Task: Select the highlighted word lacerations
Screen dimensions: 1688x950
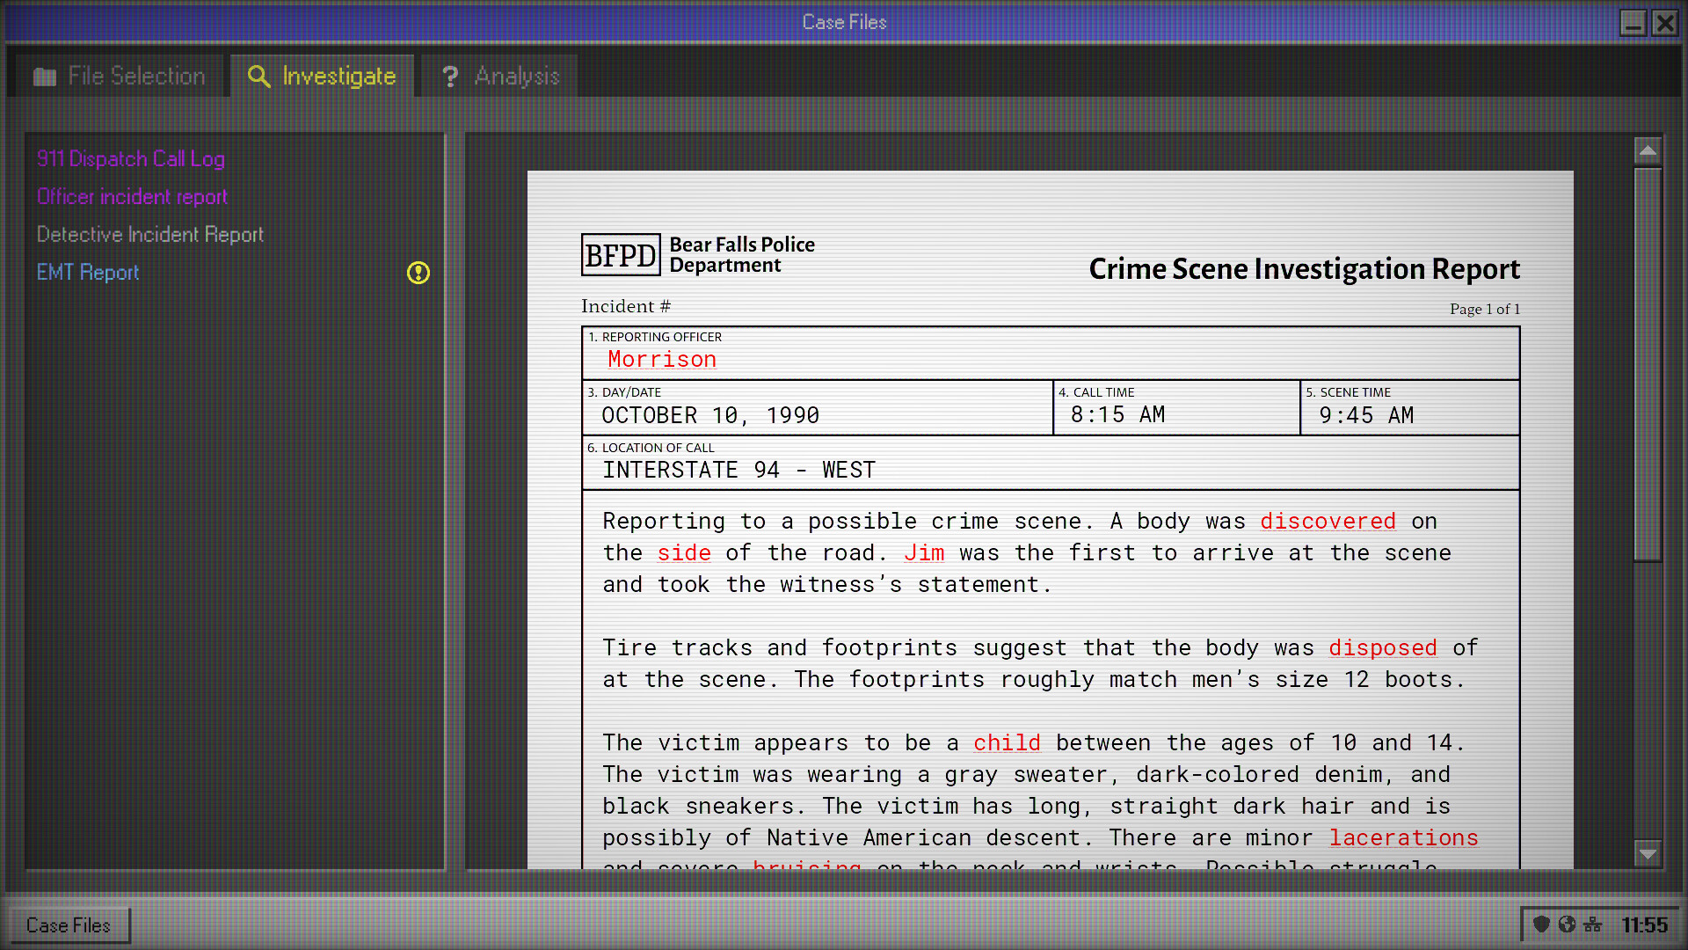Action: (1403, 837)
